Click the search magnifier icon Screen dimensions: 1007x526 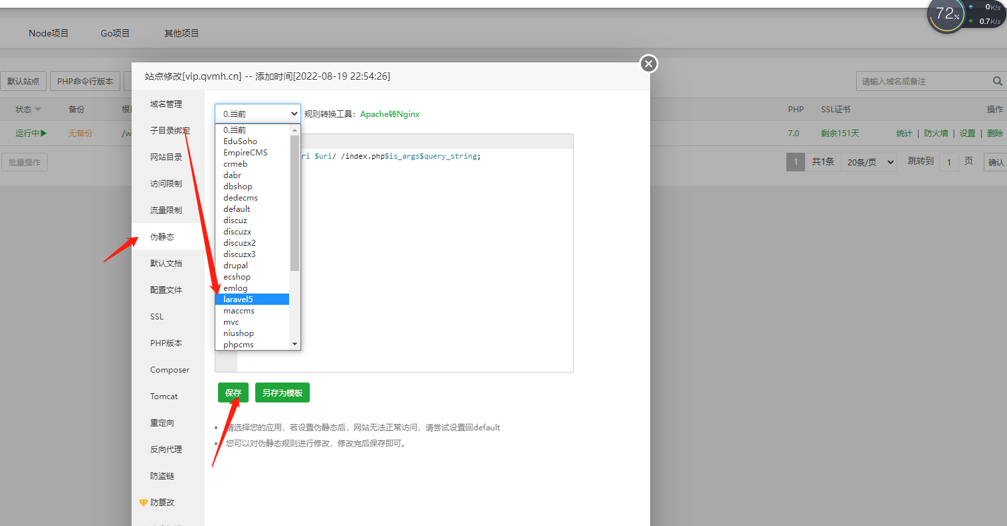pyautogui.click(x=997, y=81)
